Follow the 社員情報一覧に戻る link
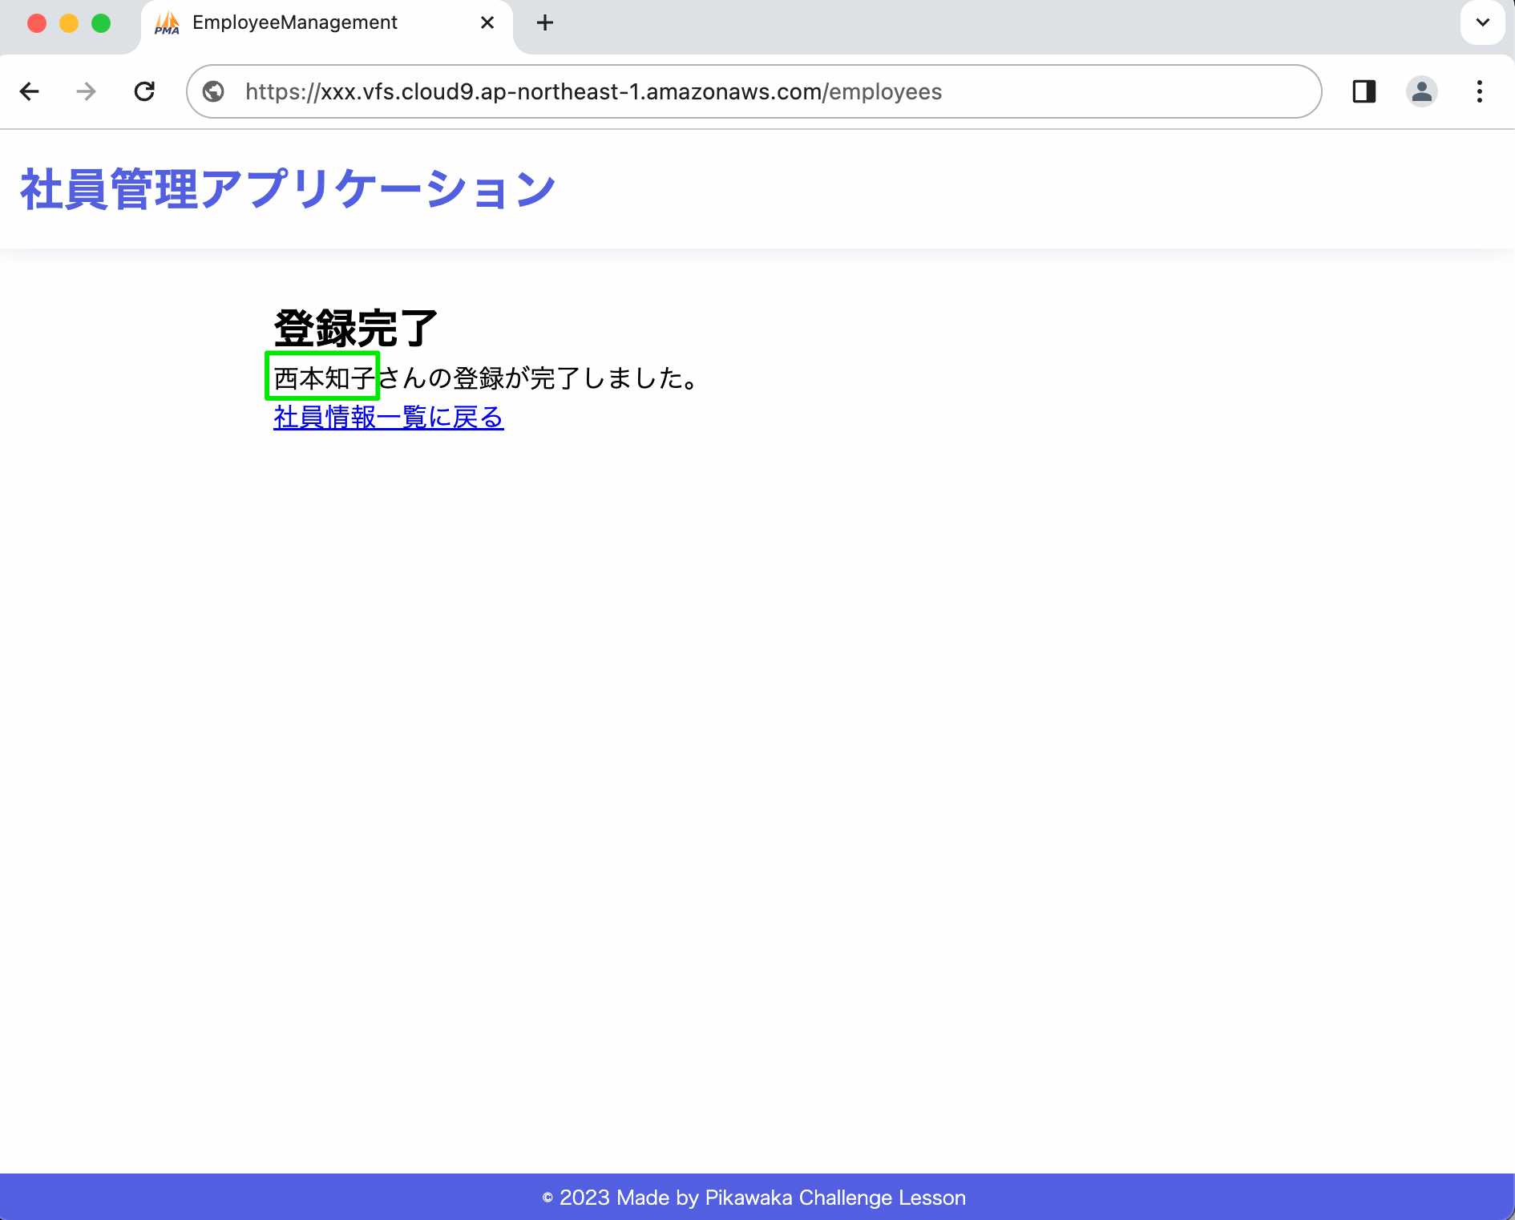 388,417
